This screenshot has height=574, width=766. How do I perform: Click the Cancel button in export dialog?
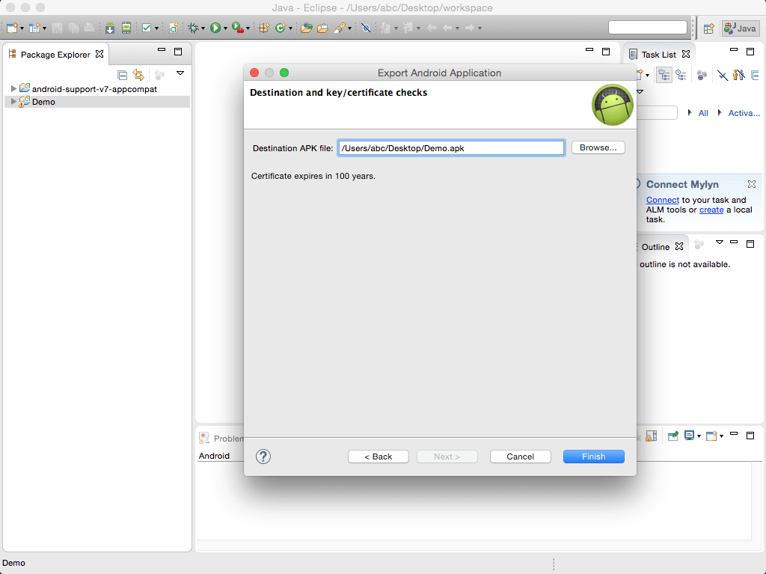(521, 457)
